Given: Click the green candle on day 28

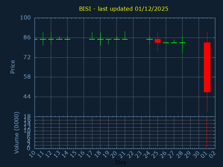Looking at the screenshot, I should pyautogui.click(x=182, y=42).
